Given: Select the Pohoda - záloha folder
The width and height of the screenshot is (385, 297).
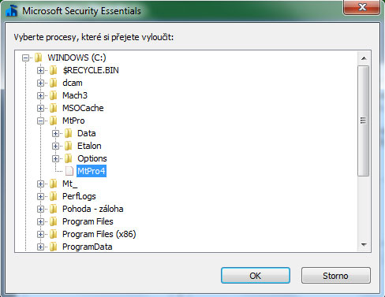Looking at the screenshot, I should click(93, 209).
